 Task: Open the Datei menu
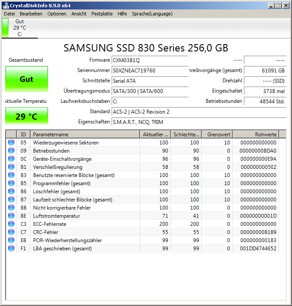point(9,14)
